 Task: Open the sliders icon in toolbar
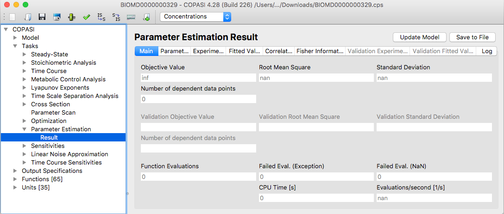(72, 17)
